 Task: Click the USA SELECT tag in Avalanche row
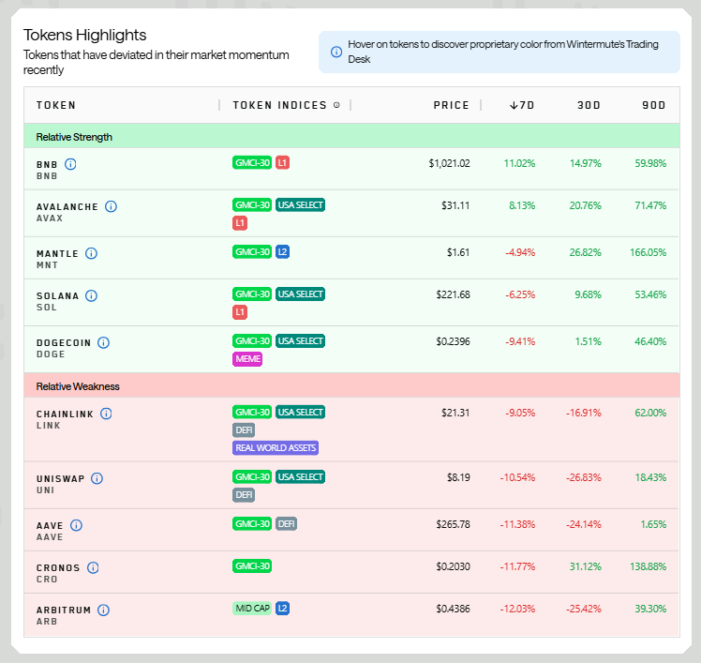tap(301, 204)
